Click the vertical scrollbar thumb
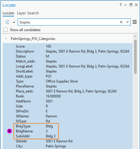Image resolution: width=140 pixels, height=149 pixels. click(x=135, y=57)
